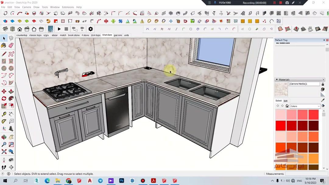Switch to the classic tops scene tab

(x=35, y=35)
